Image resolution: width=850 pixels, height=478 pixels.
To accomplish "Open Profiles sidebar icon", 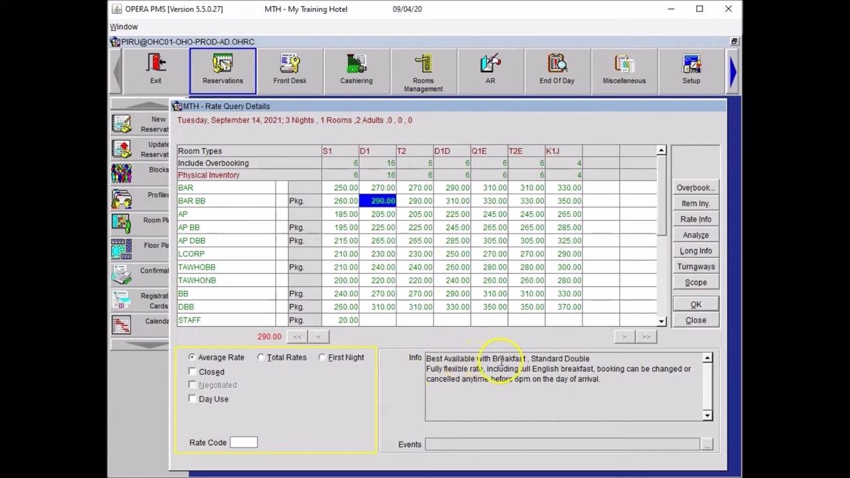I will pyautogui.click(x=122, y=199).
